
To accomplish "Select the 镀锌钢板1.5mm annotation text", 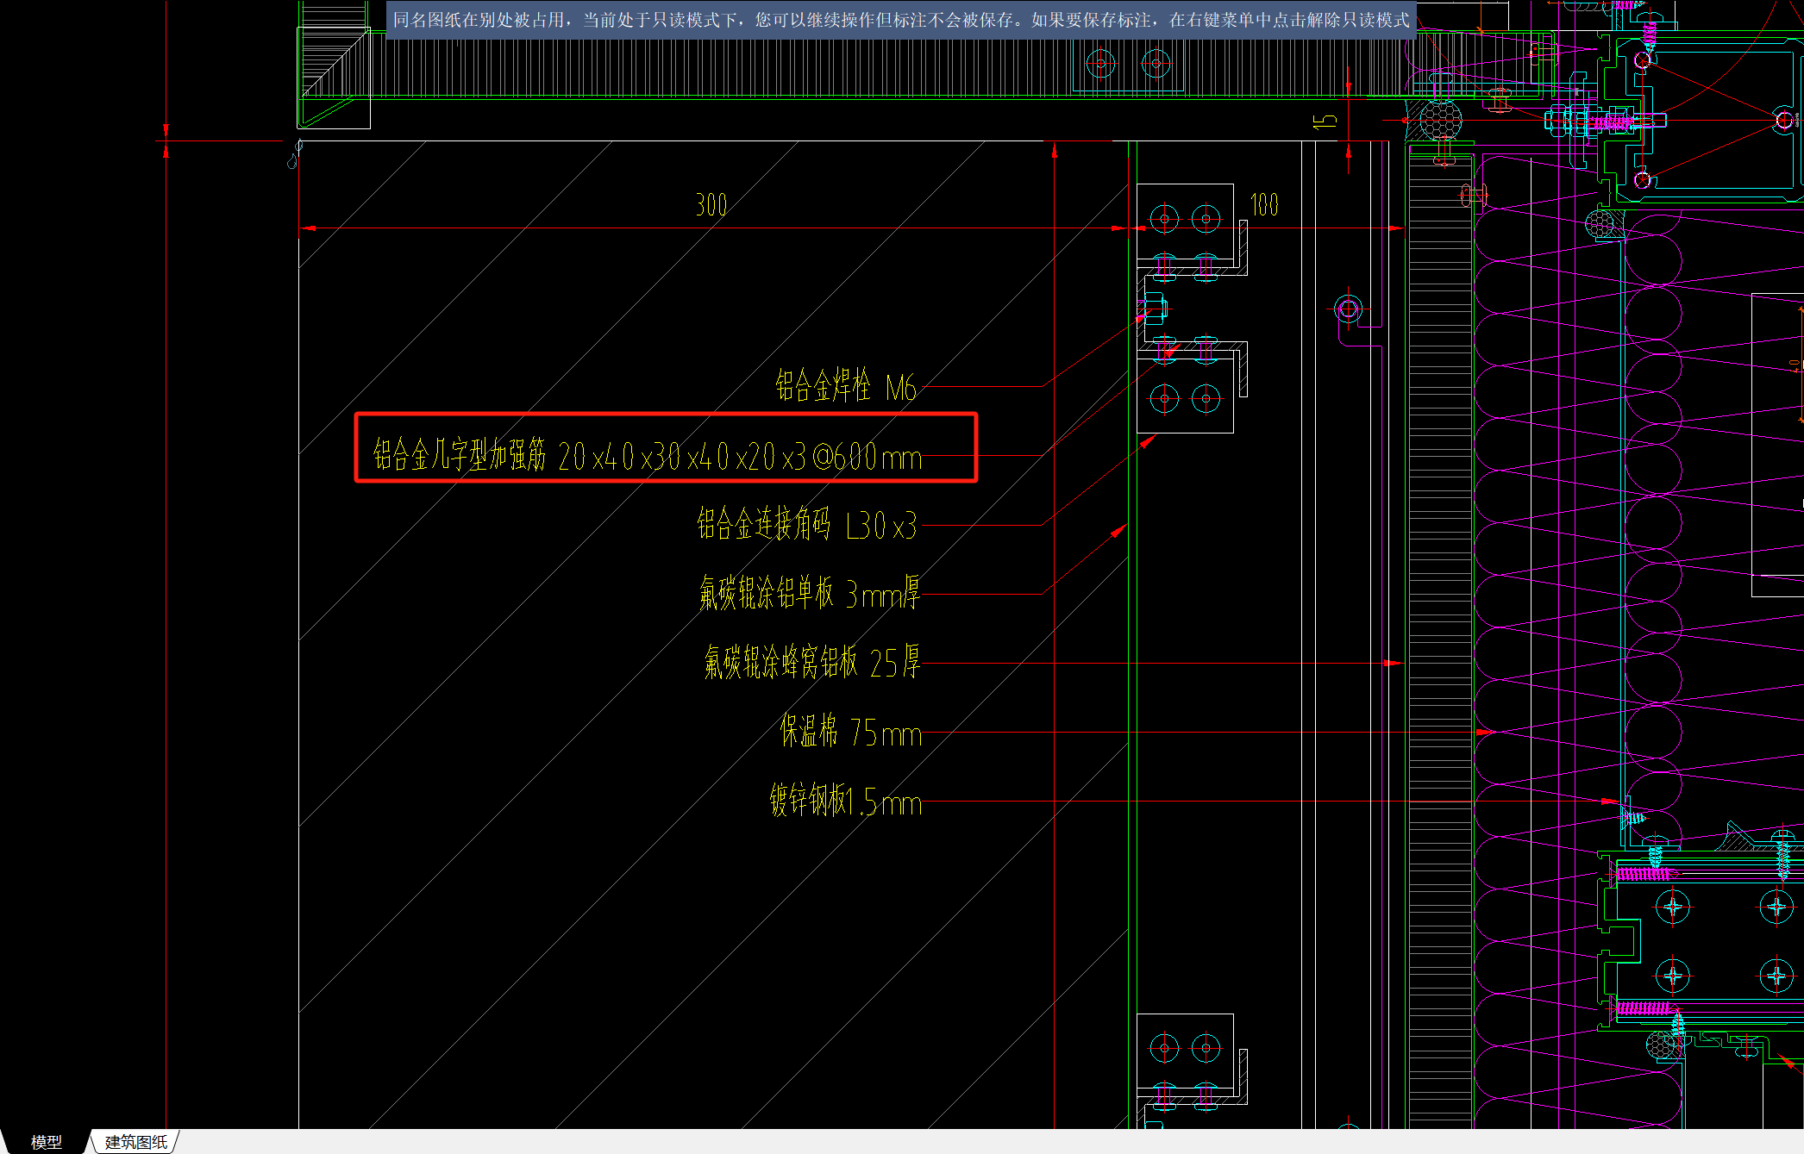I will pyautogui.click(x=845, y=800).
